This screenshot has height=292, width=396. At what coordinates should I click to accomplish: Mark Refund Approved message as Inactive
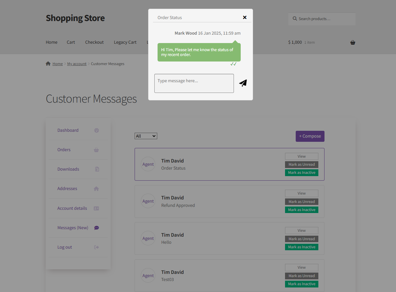coord(302,210)
